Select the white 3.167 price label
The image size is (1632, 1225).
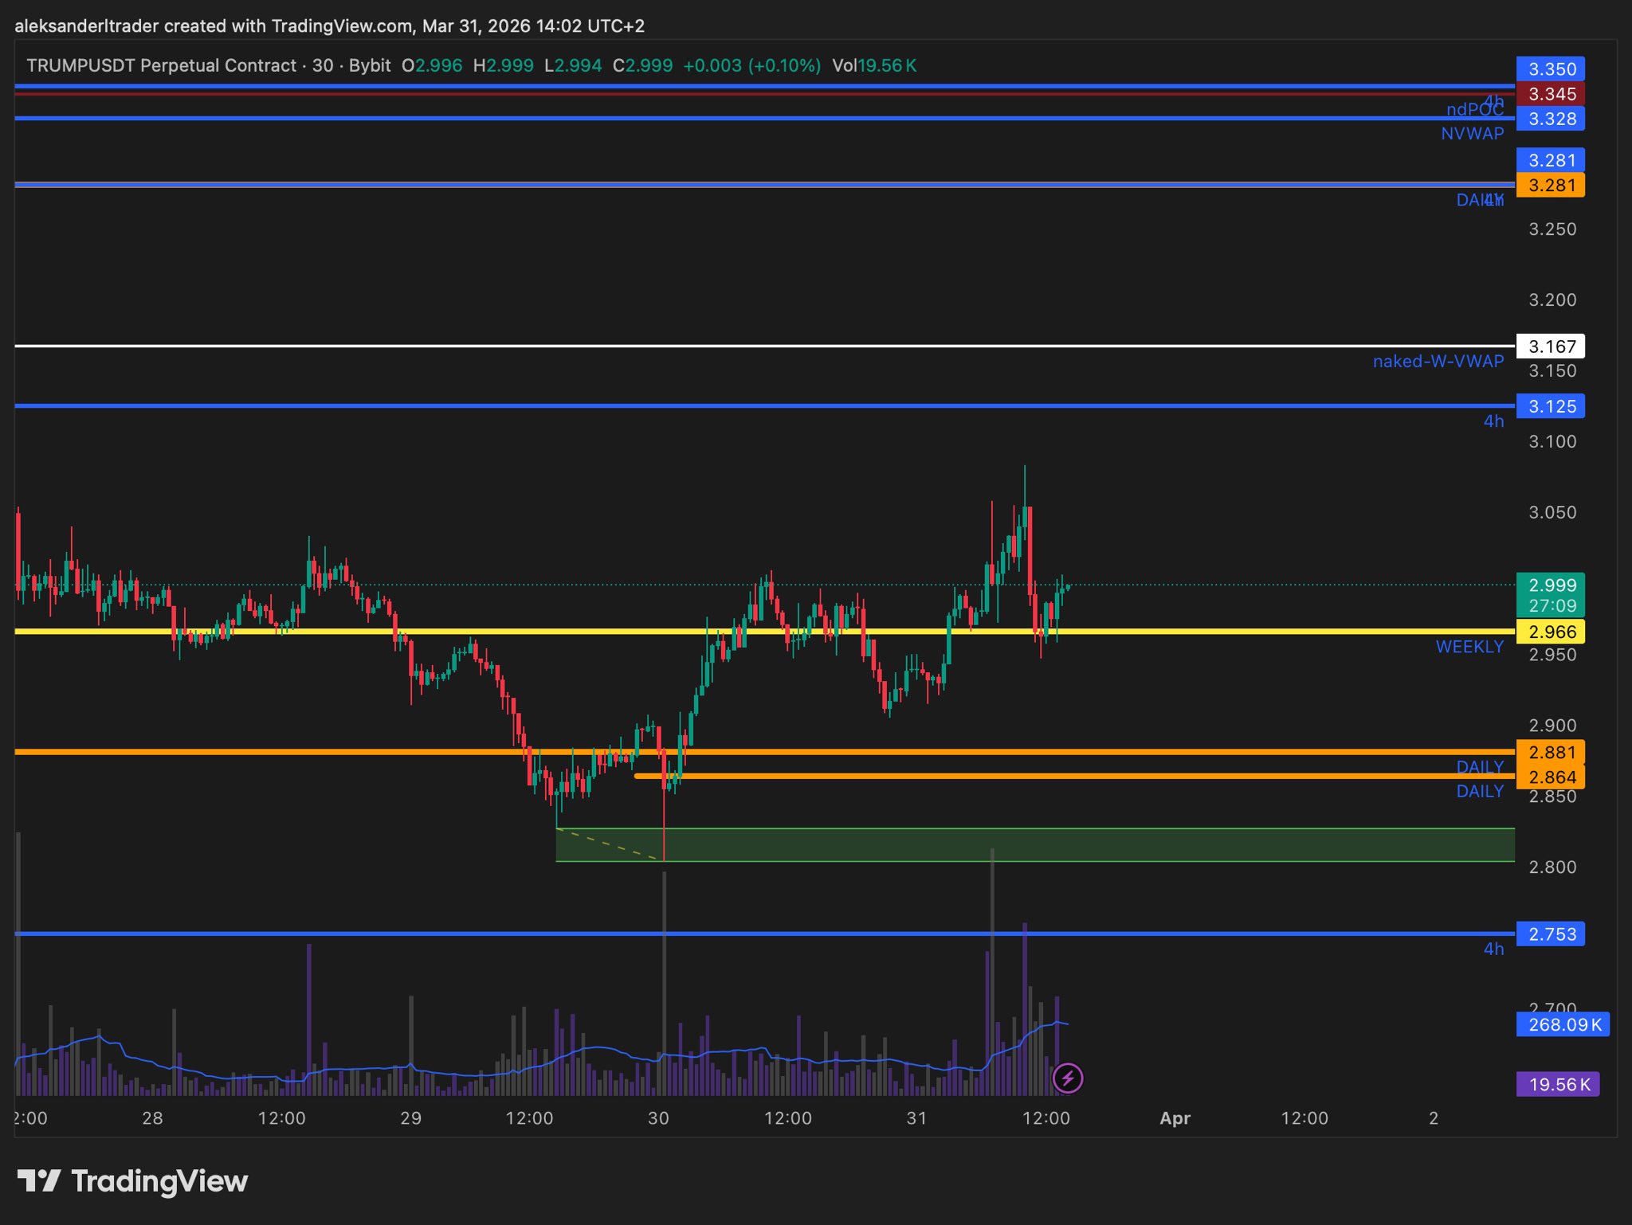coord(1550,346)
